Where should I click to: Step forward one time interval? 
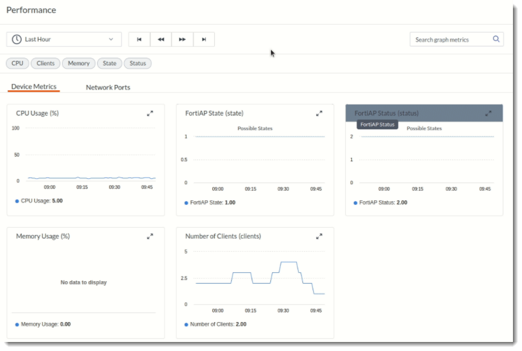(182, 40)
